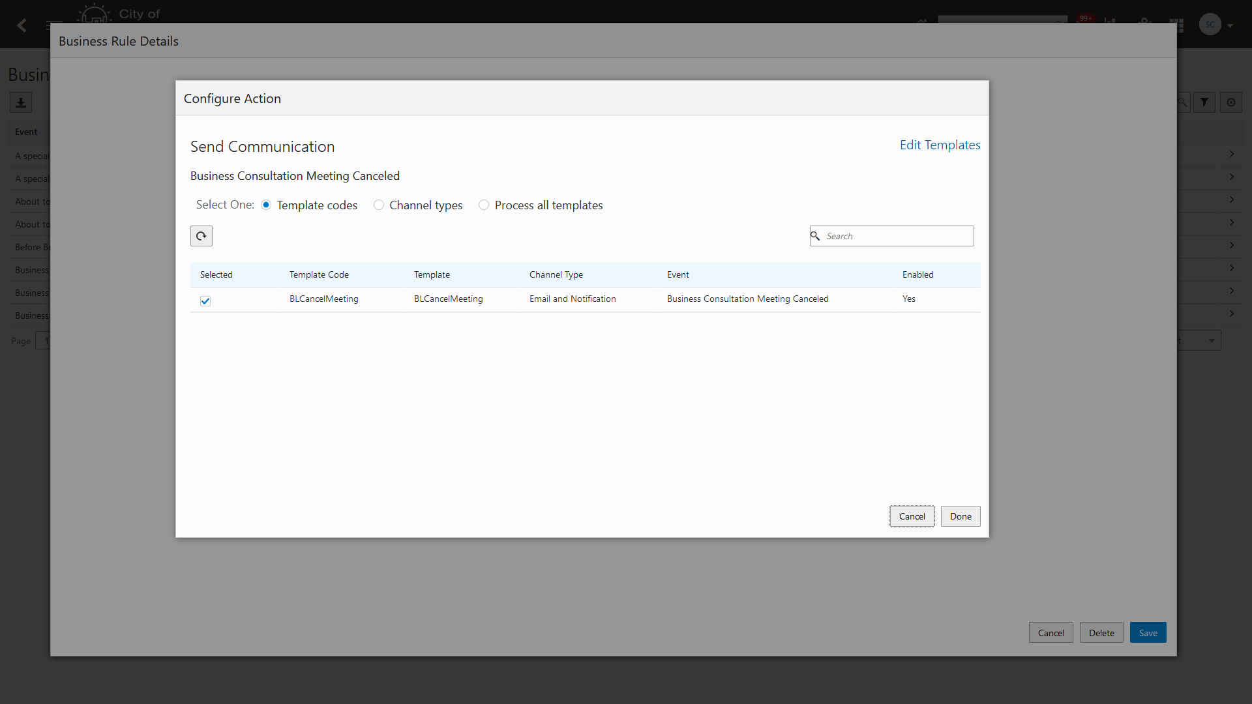This screenshot has height=704, width=1252.
Task: Click the 99+ notifications badge
Action: [x=1086, y=18]
